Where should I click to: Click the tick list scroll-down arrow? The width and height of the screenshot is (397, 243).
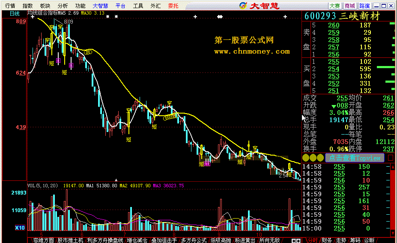[x=393, y=233]
